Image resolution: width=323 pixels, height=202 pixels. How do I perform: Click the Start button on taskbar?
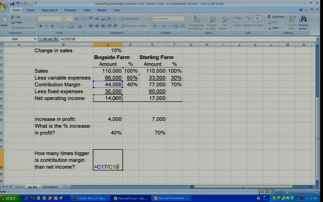click(8, 198)
